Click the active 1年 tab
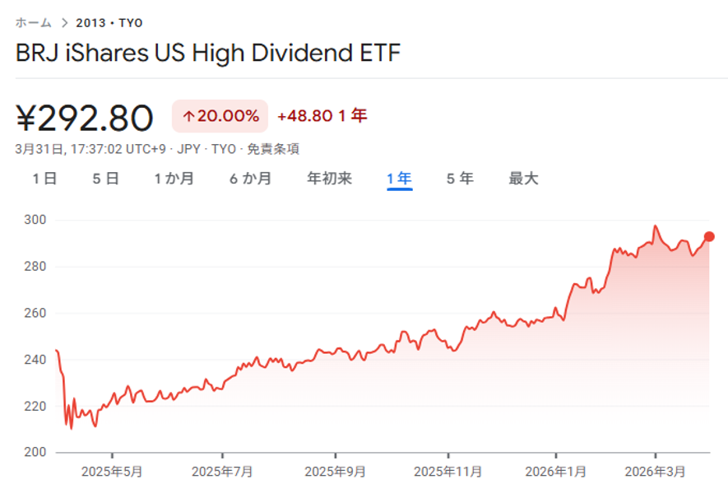This screenshot has width=728, height=489. [399, 179]
